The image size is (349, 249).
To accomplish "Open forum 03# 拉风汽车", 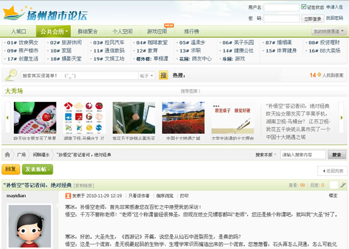I will tap(109, 42).
